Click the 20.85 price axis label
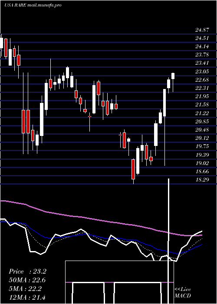Viewport: 217px width, 304px height. pyautogui.click(x=202, y=122)
